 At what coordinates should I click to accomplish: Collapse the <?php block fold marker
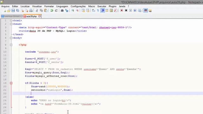(11, 45)
